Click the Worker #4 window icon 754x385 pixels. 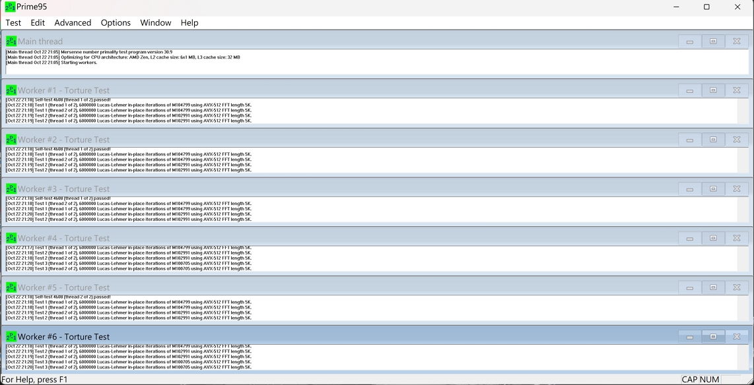[11, 238]
